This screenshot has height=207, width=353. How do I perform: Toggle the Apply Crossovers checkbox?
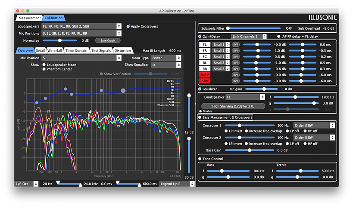click(x=128, y=26)
